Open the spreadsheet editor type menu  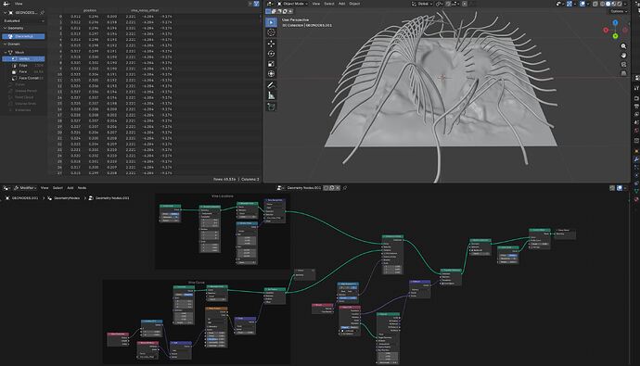point(6,4)
